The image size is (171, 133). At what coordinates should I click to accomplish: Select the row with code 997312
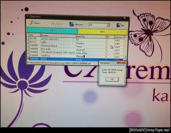(76, 43)
